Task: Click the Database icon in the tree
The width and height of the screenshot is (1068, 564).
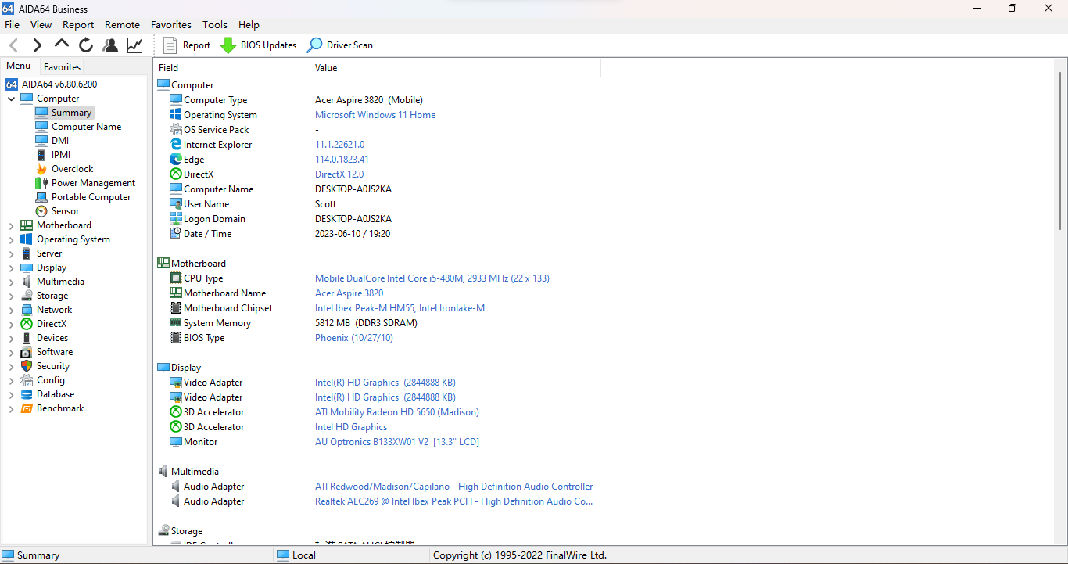Action: coord(27,394)
